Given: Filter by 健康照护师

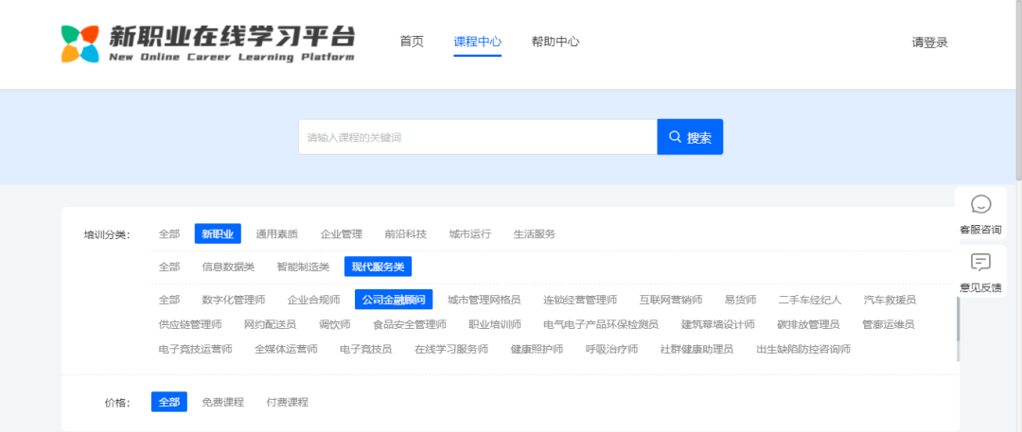Looking at the screenshot, I should pyautogui.click(x=537, y=349).
